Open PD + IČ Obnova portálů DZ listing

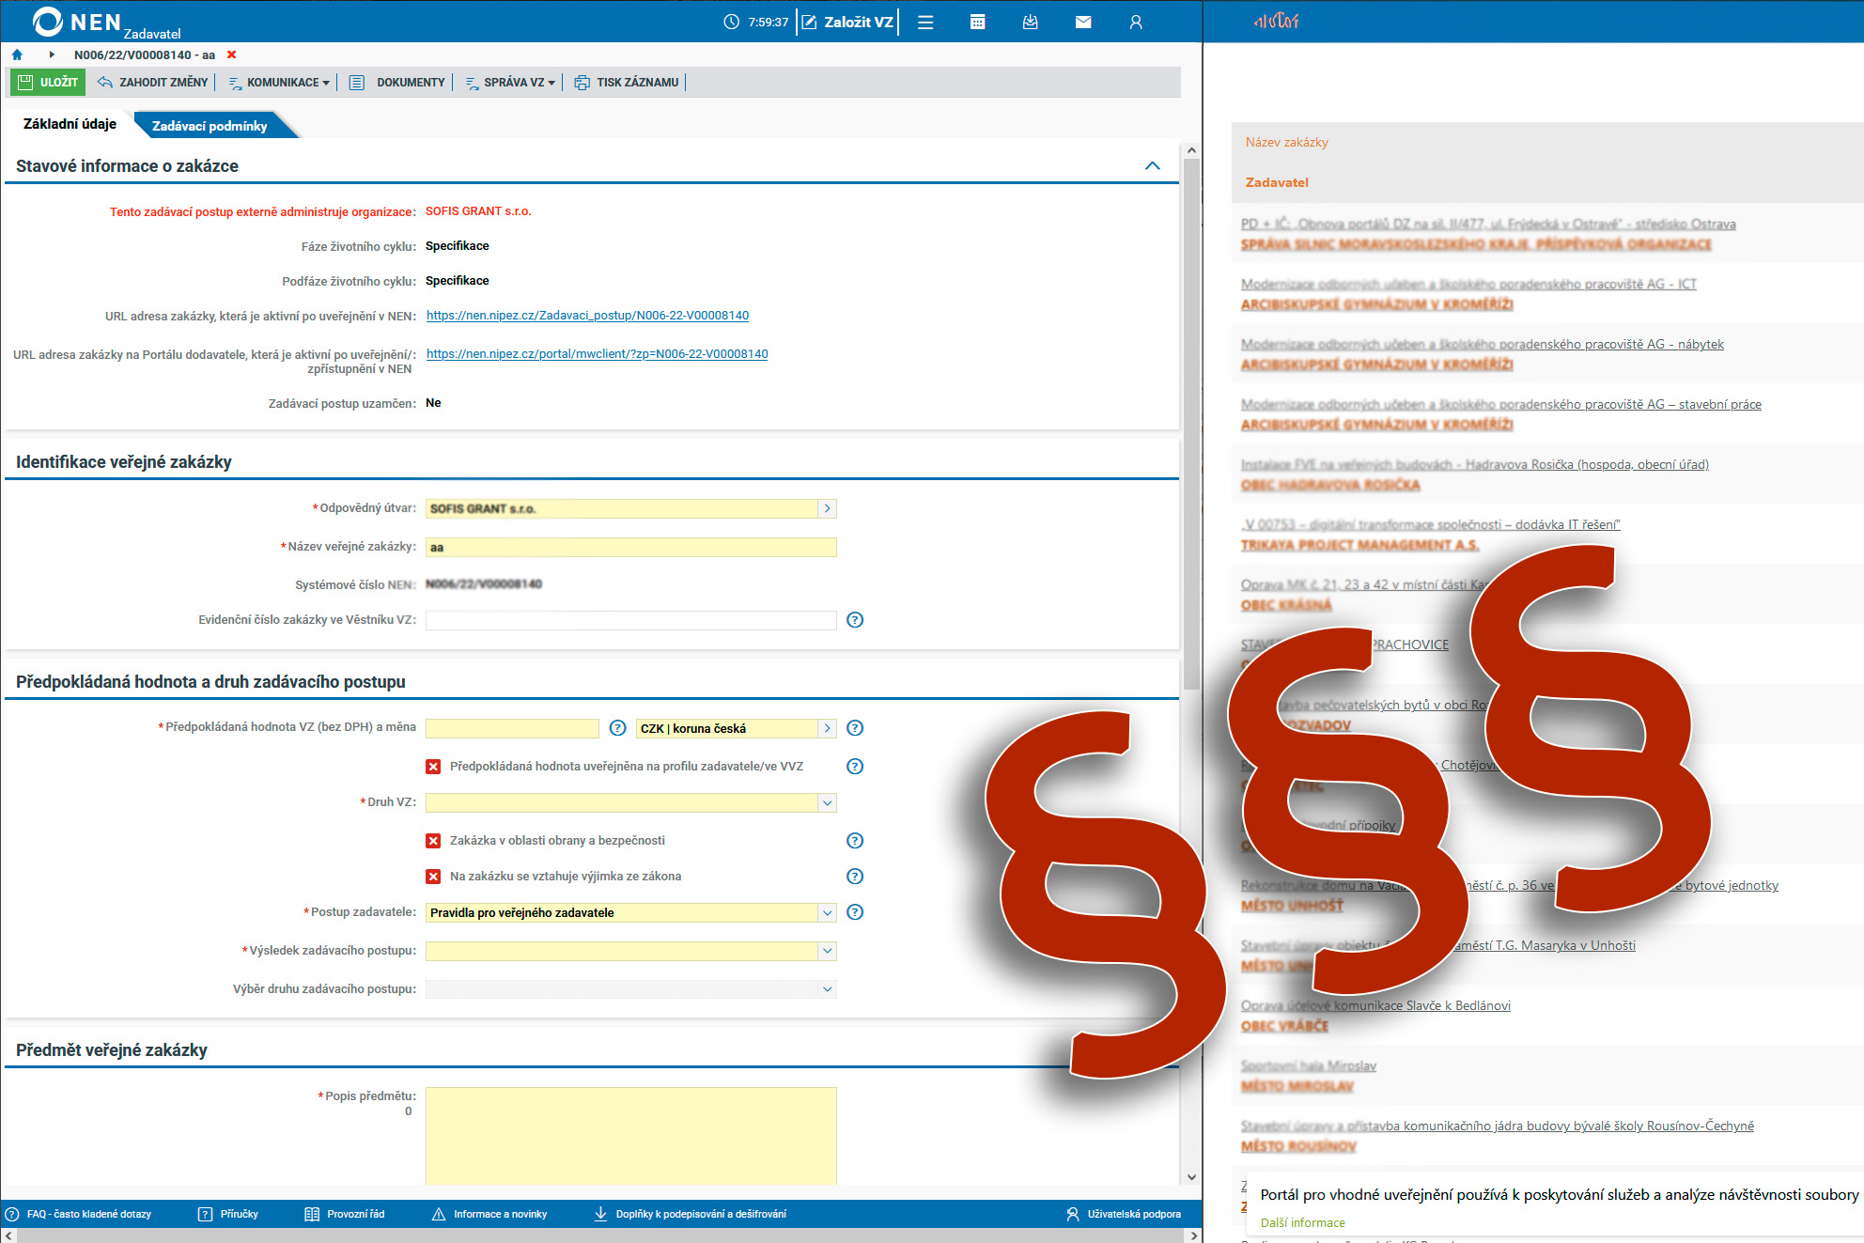(x=1487, y=224)
